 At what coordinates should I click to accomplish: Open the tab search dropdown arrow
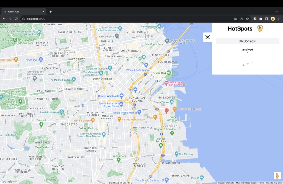pyautogui.click(x=277, y=12)
